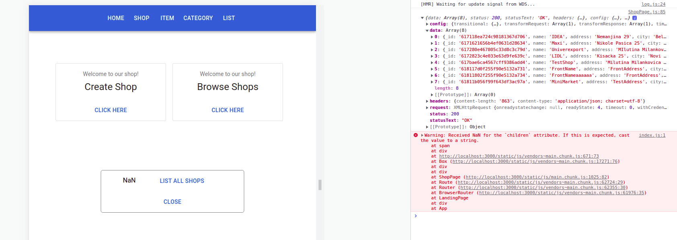Click the CLOSE button in the box
Viewport: 677px width, 240px height.
tap(172, 202)
